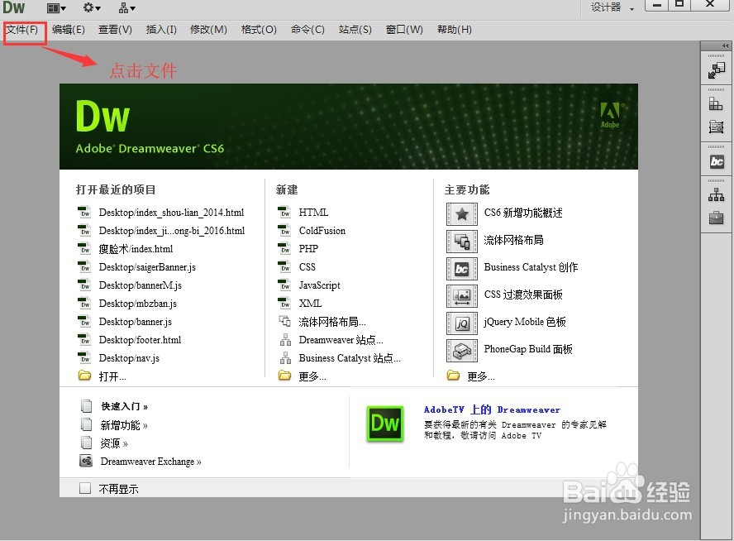Click the 流体网格布局... icon under 新建
The height and width of the screenshot is (541, 734).
[284, 321]
